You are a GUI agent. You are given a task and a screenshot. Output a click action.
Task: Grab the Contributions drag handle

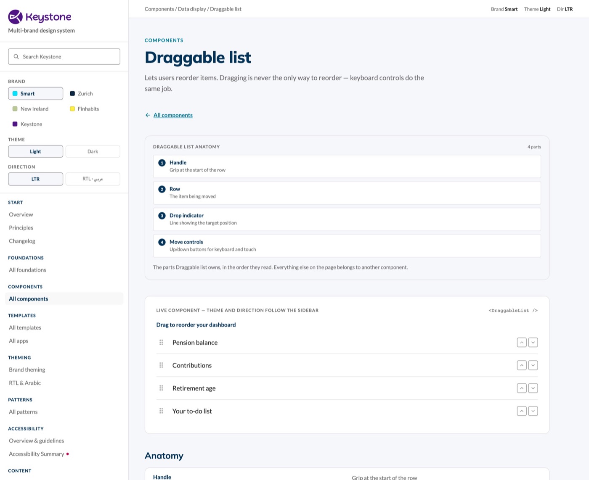[161, 365]
